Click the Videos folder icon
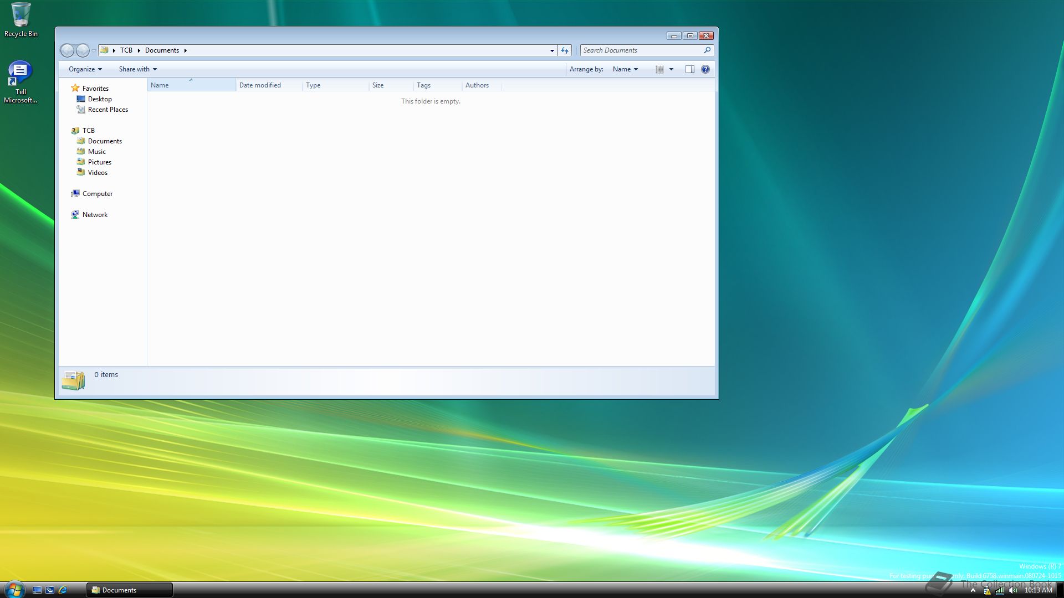Viewport: 1064px width, 598px height. coord(81,172)
